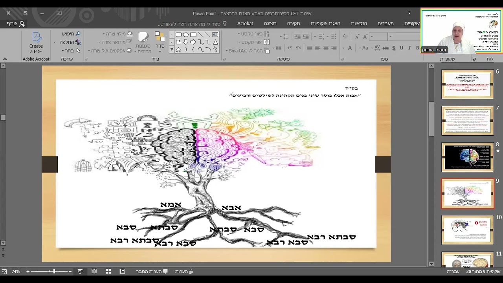Select the star shape in shapes gallery

178,50
